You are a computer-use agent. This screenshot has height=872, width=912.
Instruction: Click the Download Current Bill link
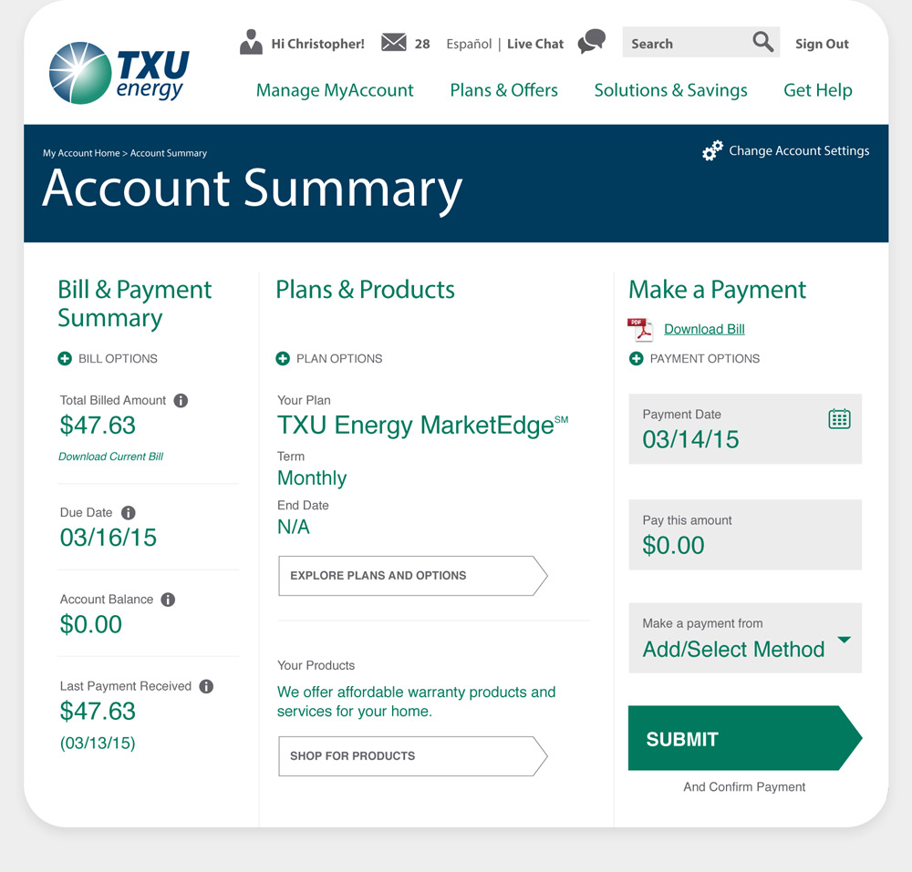coord(110,457)
